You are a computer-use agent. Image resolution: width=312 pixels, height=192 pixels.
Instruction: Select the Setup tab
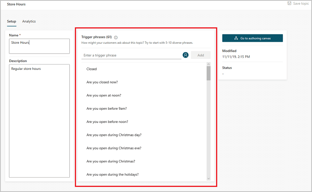tap(12, 21)
